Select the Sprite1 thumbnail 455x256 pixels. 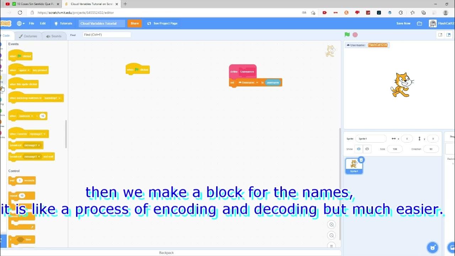pos(354,166)
